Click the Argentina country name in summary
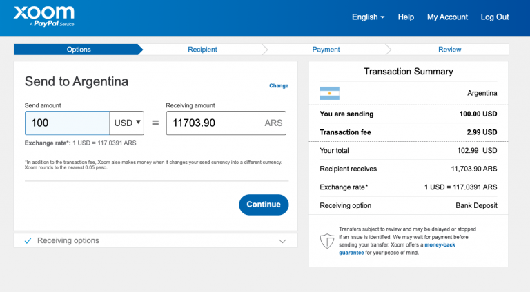Viewport: 530px width, 292px height. coord(482,93)
